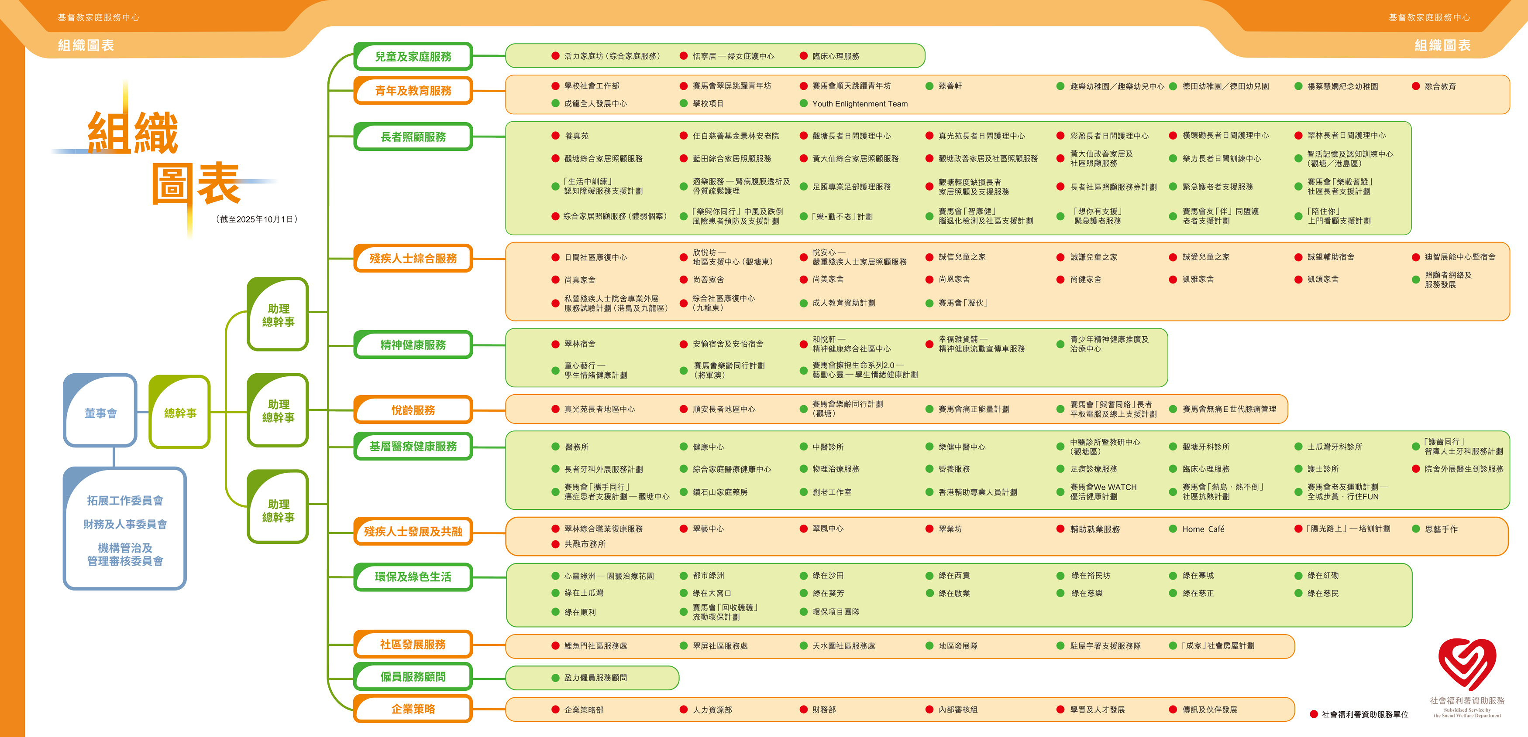Click the red dot beside 企業策略部
This screenshot has width=1528, height=737.
point(555,709)
